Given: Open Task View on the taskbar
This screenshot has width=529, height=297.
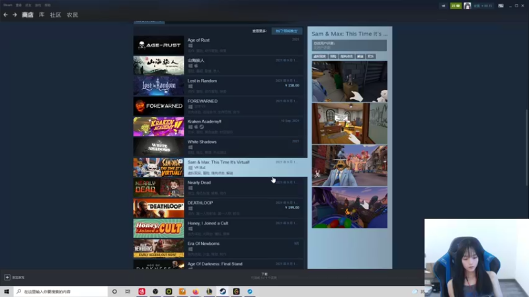Looking at the screenshot, I should coord(128,292).
